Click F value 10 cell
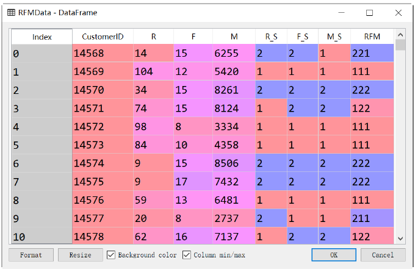415x272 pixels. (193, 145)
